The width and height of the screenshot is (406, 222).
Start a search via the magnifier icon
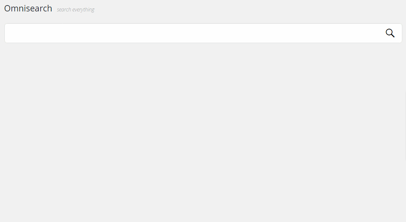[390, 33]
